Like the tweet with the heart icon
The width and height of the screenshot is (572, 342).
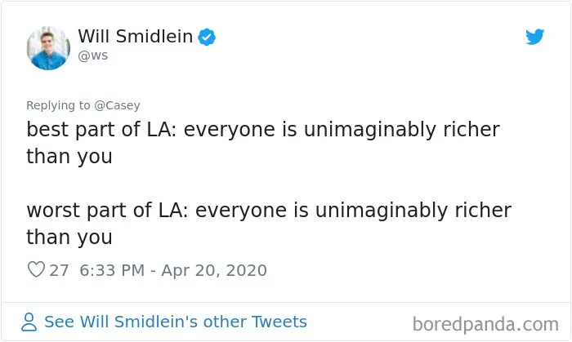pos(36,269)
